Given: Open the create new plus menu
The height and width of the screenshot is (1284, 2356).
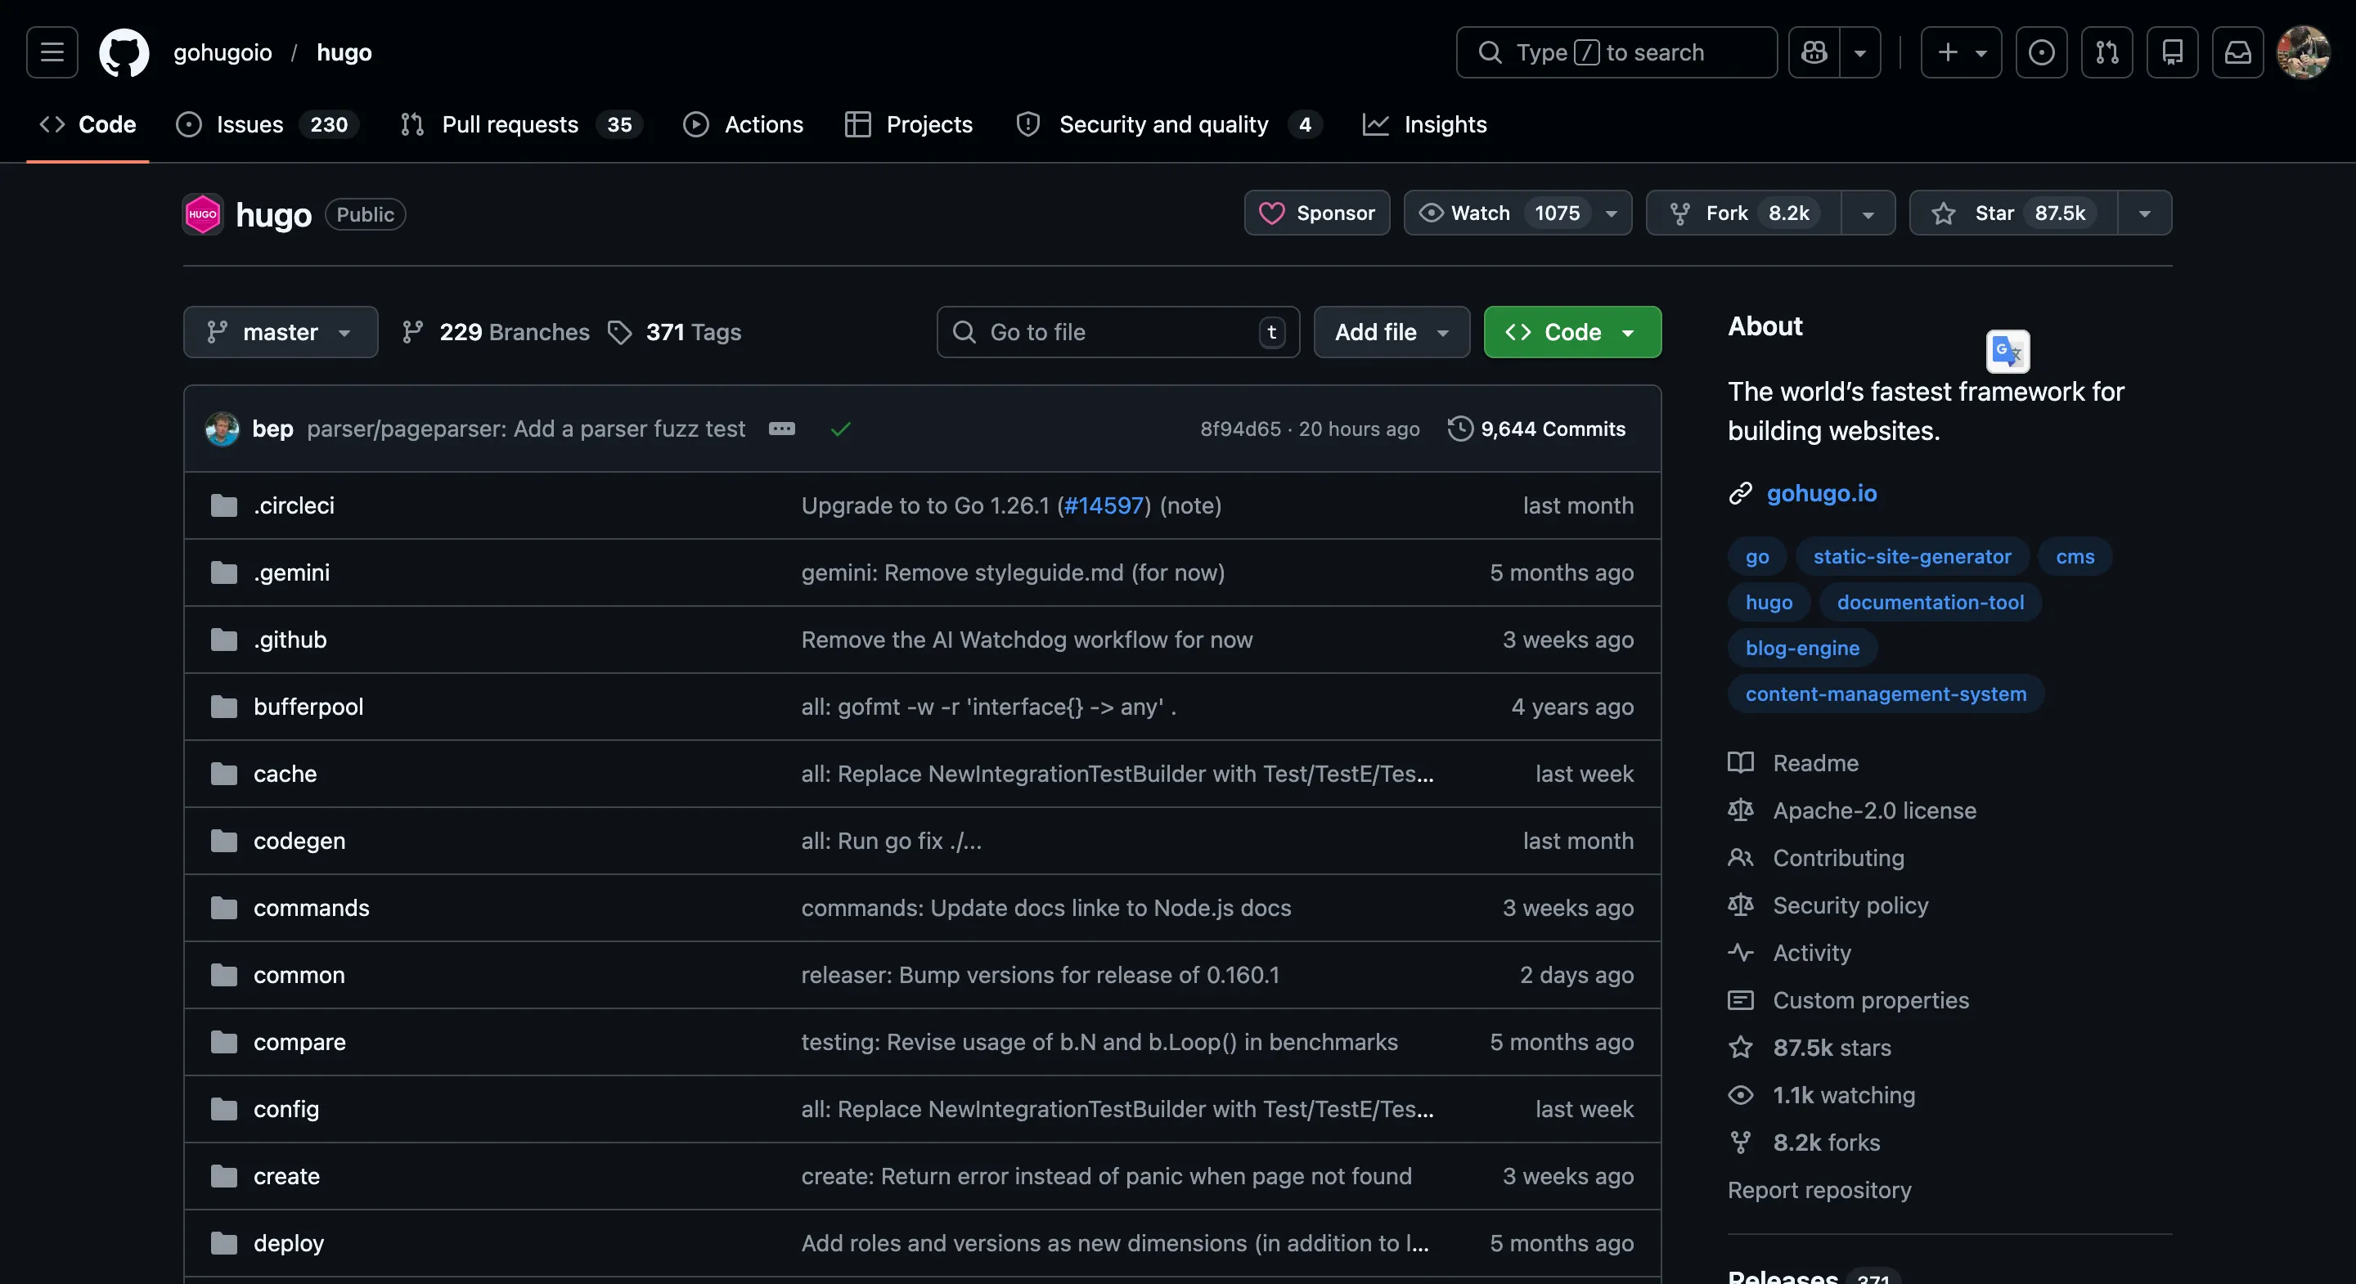Looking at the screenshot, I should [x=1961, y=52].
